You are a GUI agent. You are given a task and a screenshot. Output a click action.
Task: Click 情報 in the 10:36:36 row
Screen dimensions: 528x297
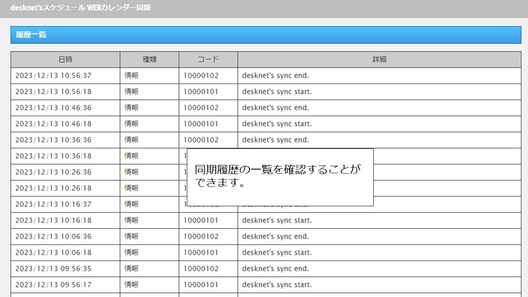[132, 140]
